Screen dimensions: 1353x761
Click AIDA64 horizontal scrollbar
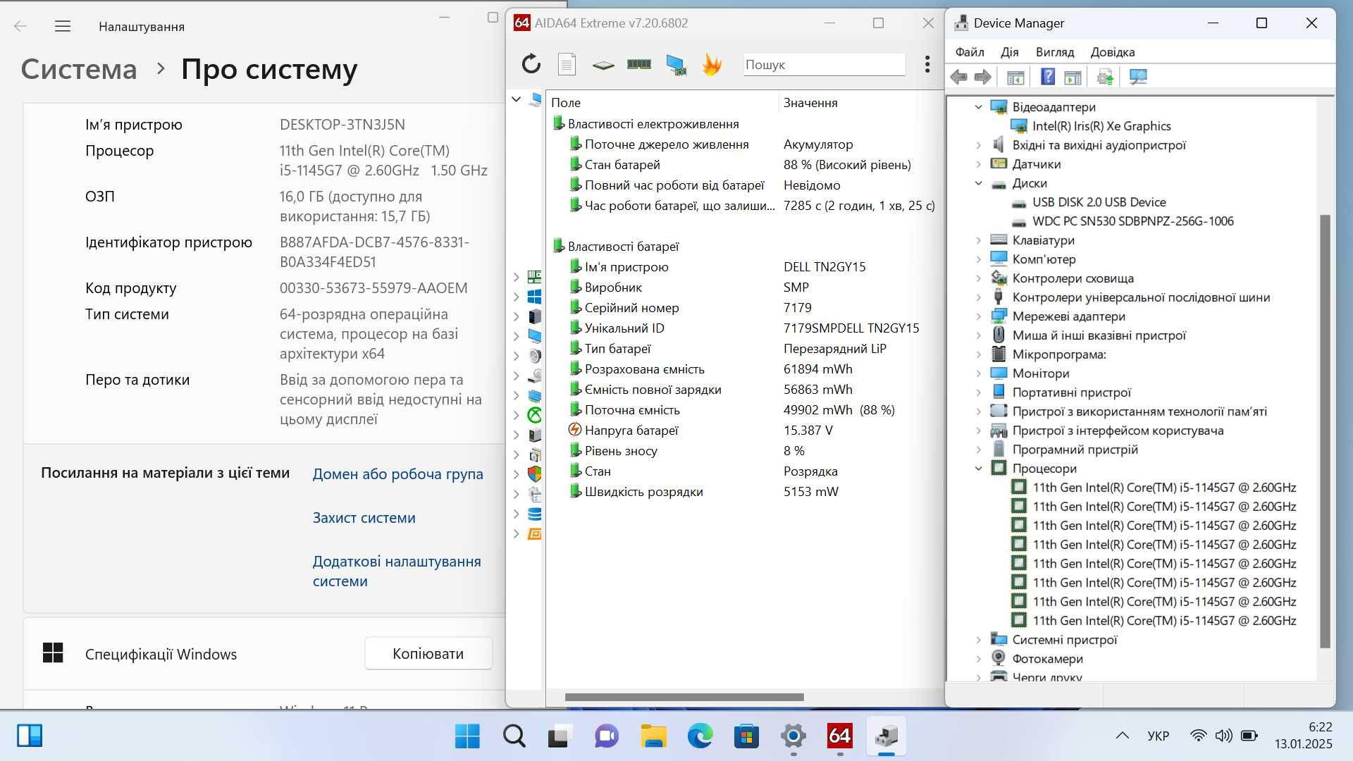[684, 697]
